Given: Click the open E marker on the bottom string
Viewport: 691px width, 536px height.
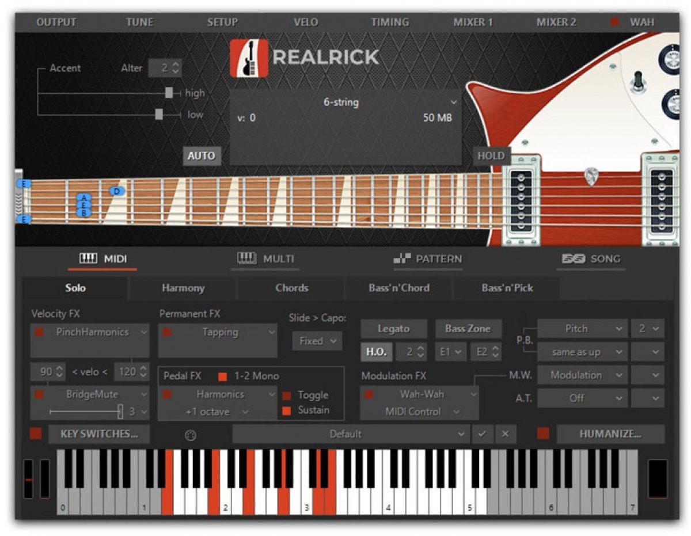Looking at the screenshot, I should (24, 219).
